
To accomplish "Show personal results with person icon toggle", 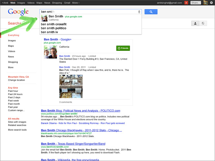I will (195, 23).
